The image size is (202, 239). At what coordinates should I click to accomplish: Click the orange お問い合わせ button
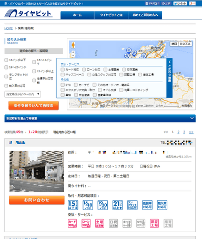[x=37, y=200]
